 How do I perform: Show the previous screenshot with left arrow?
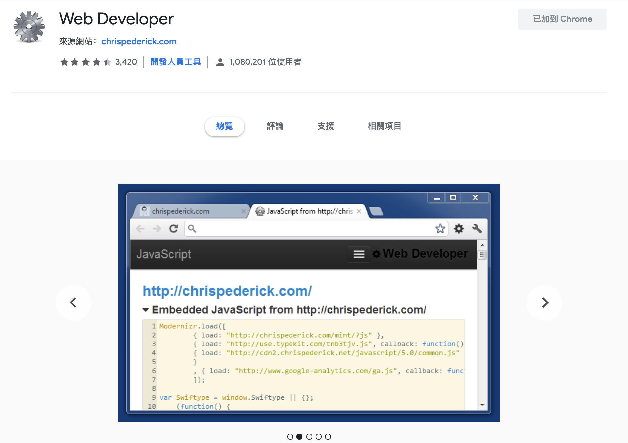[x=73, y=302]
